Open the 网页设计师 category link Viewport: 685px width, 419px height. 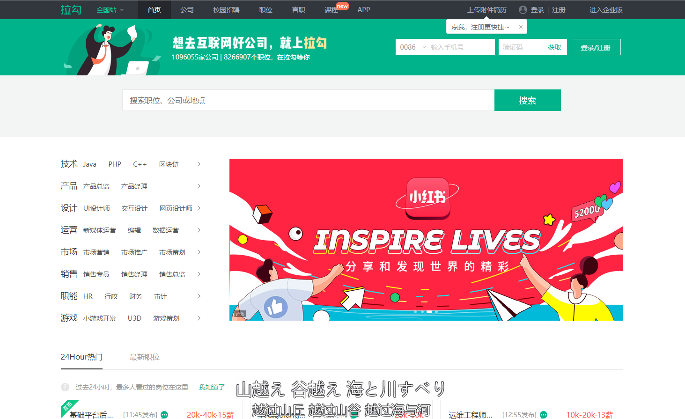coord(176,208)
